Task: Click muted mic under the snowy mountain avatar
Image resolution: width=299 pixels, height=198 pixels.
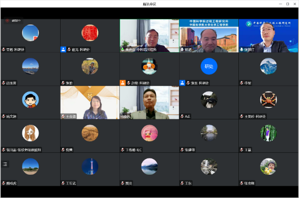Action: click(242, 83)
